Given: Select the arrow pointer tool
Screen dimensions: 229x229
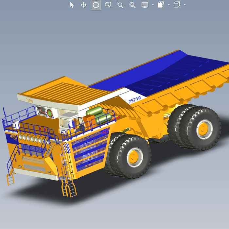Looking at the screenshot, I should pyautogui.click(x=72, y=5).
